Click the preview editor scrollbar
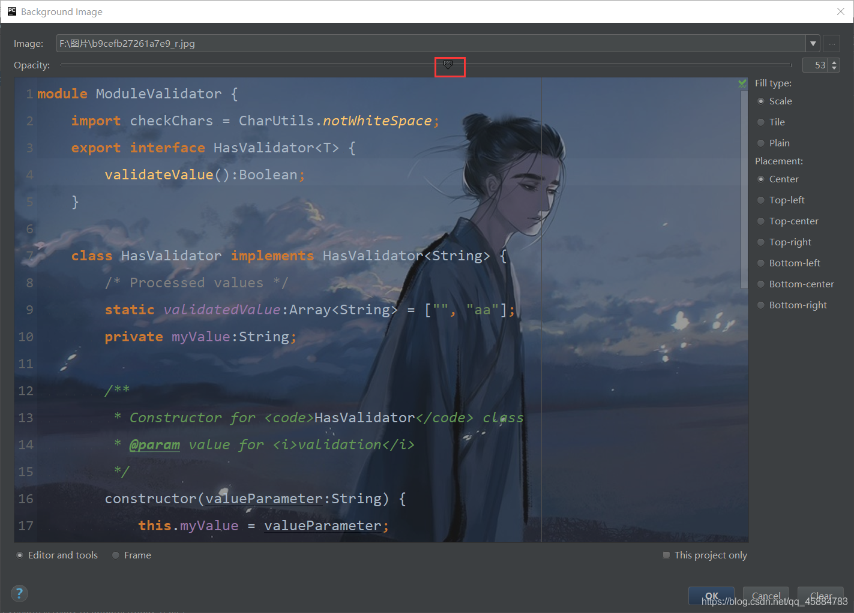The width and height of the screenshot is (854, 613). tap(744, 189)
